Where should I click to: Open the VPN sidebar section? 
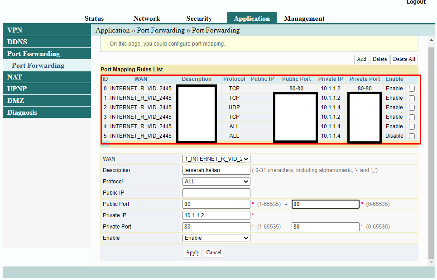[15, 30]
